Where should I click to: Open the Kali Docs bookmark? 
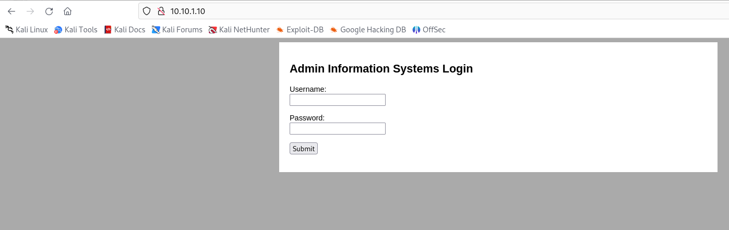(125, 30)
